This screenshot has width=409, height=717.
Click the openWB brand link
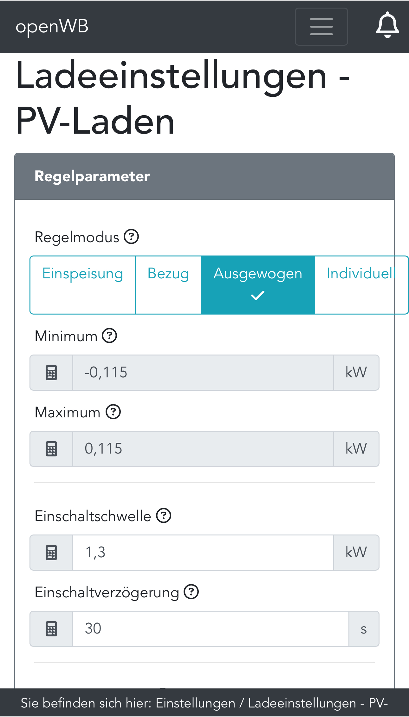[52, 27]
